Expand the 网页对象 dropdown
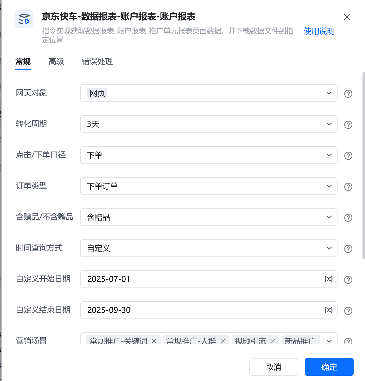365x381 pixels. (x=329, y=93)
